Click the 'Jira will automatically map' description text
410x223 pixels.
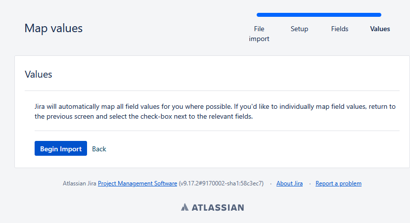click(x=215, y=111)
